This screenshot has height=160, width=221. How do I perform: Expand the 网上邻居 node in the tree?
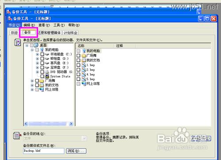[x=32, y=90]
